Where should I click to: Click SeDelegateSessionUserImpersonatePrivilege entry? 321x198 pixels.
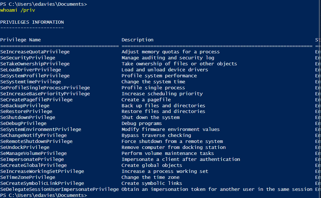pyautogui.click(x=59, y=189)
